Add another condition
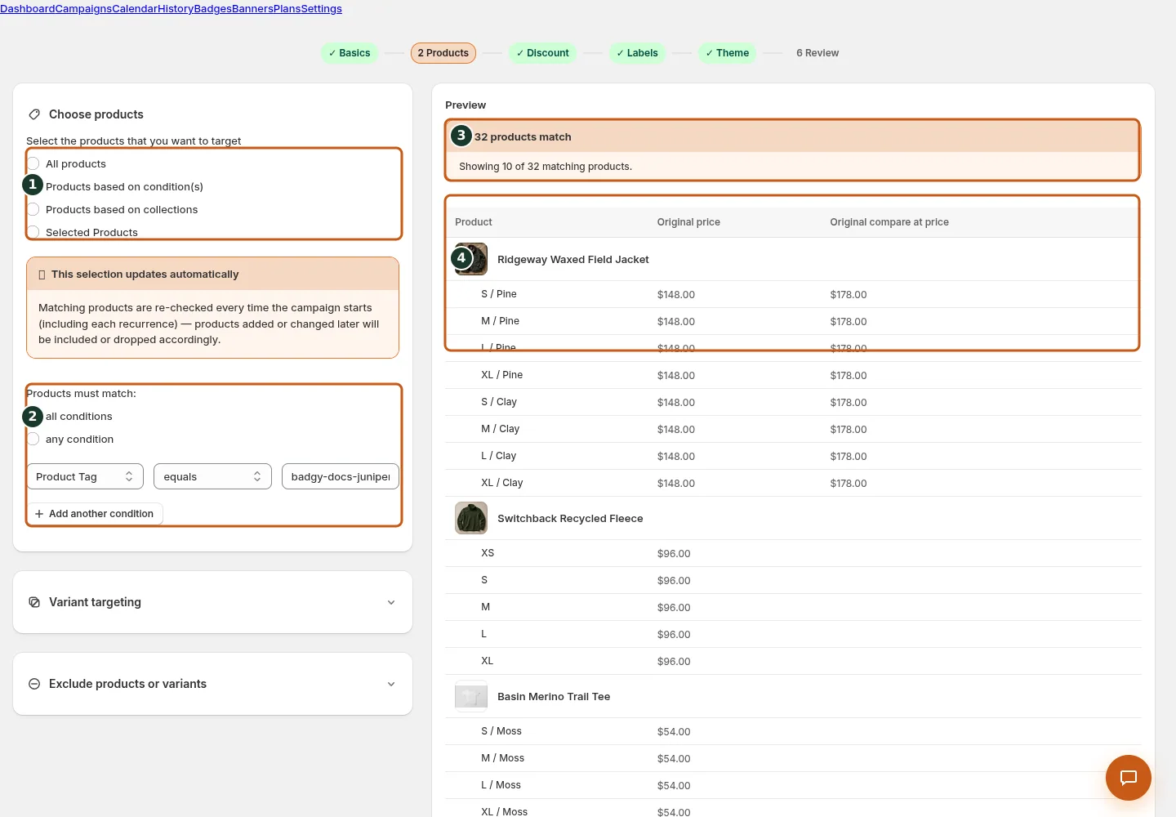1176x817 pixels. (95, 514)
